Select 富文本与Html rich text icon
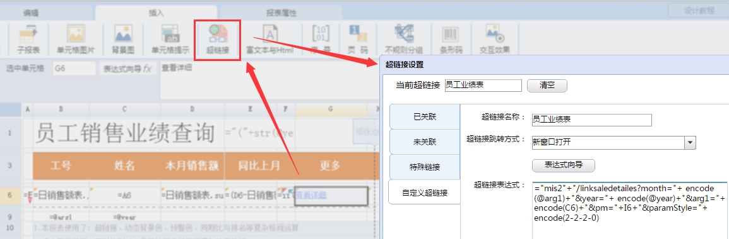 click(270, 40)
